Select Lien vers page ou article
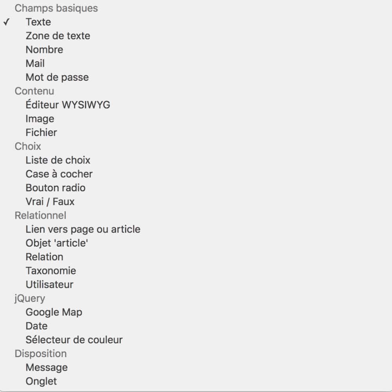Image resolution: width=392 pixels, height=392 pixels. click(83, 229)
